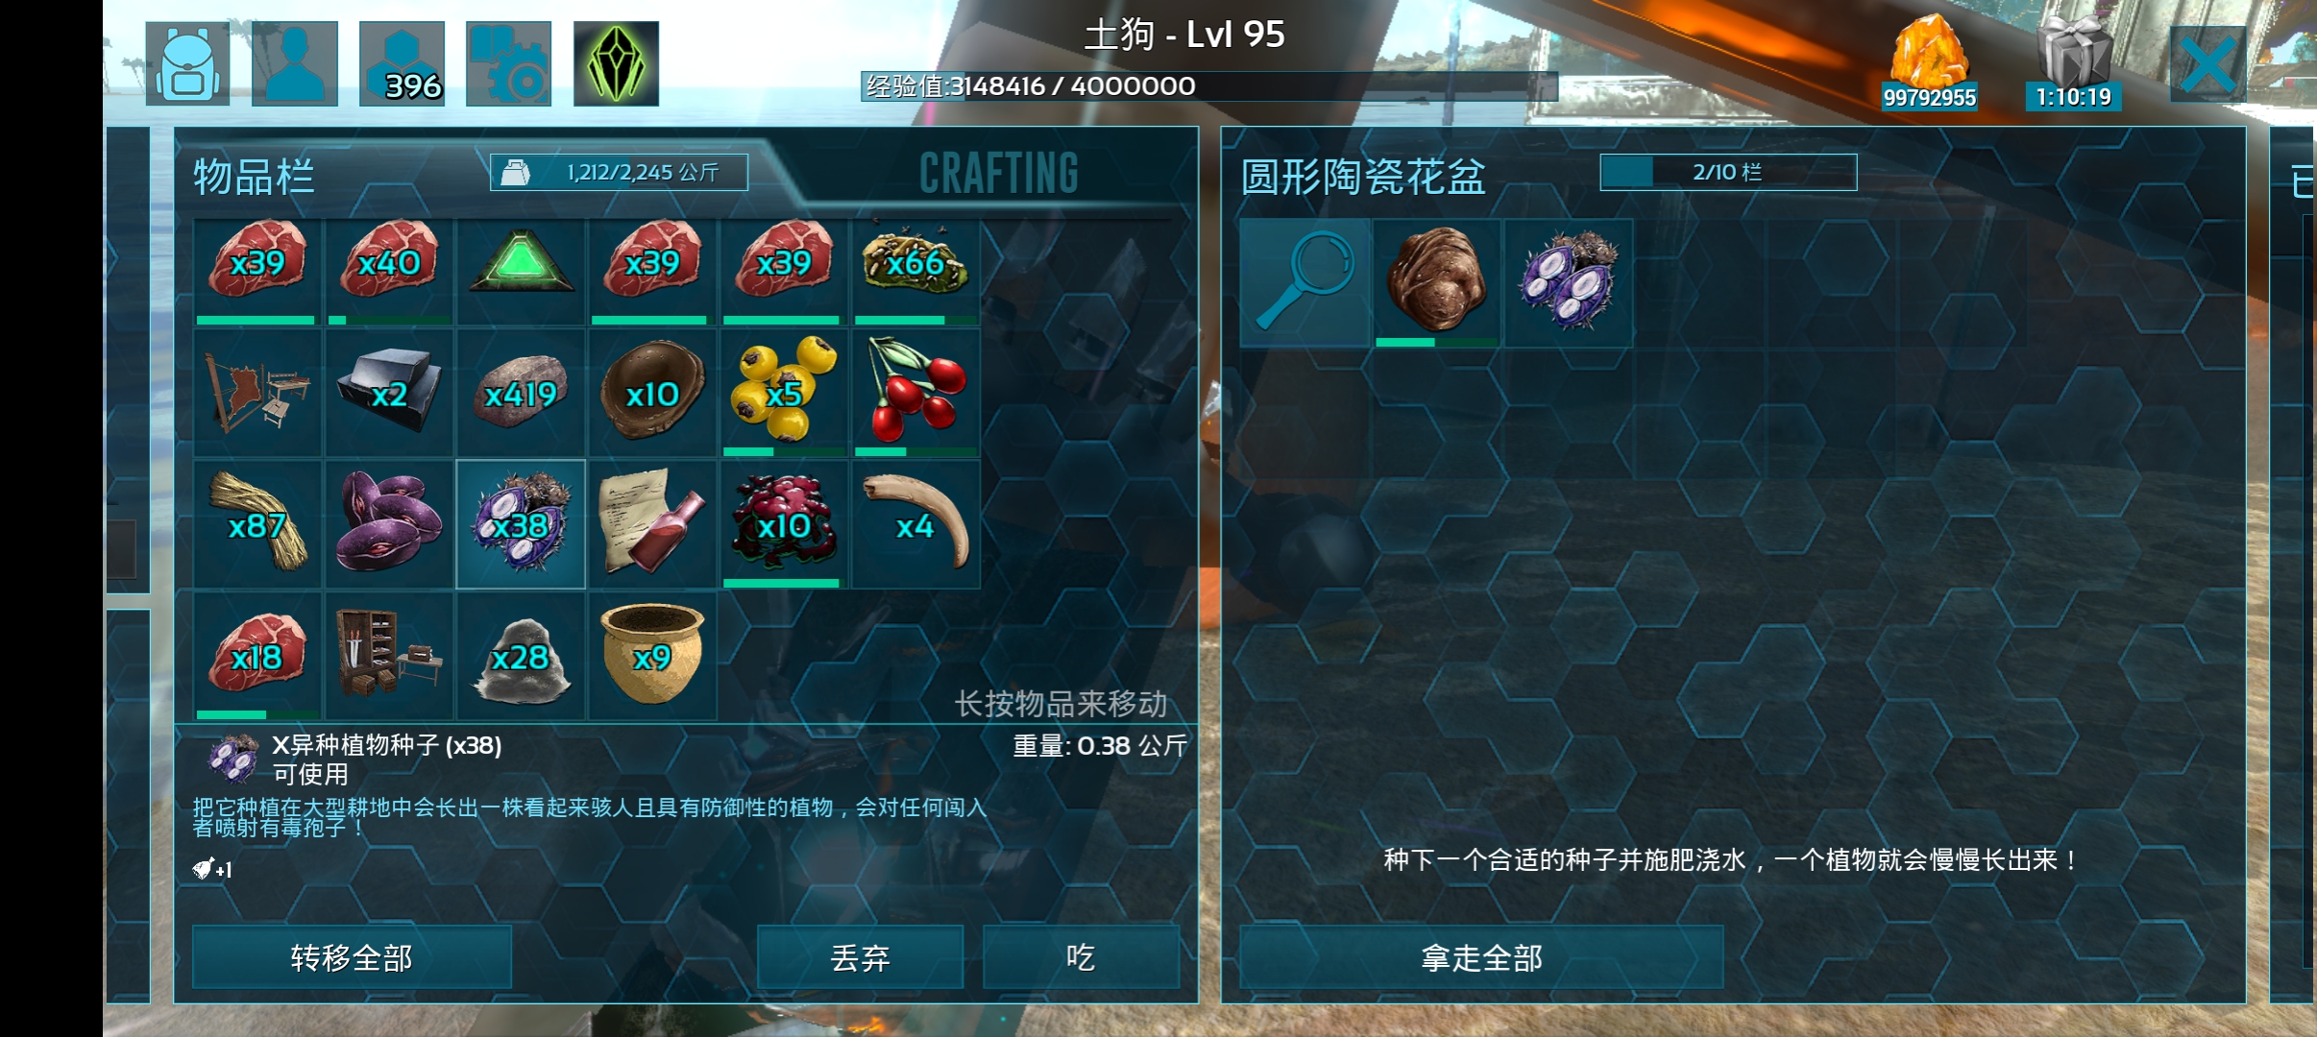This screenshot has height=1037, width=2317.
Task: Click the 丢弃 drop button
Action: coord(860,957)
